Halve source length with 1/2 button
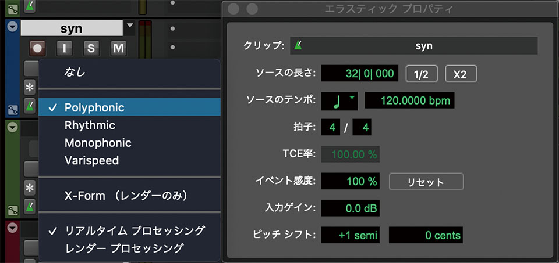559x263 pixels. pyautogui.click(x=422, y=74)
